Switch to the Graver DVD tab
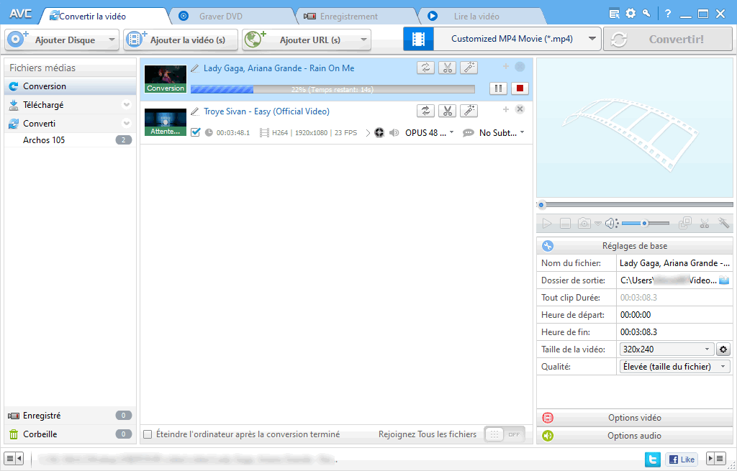Viewport: 737px width, 471px height. coord(232,17)
